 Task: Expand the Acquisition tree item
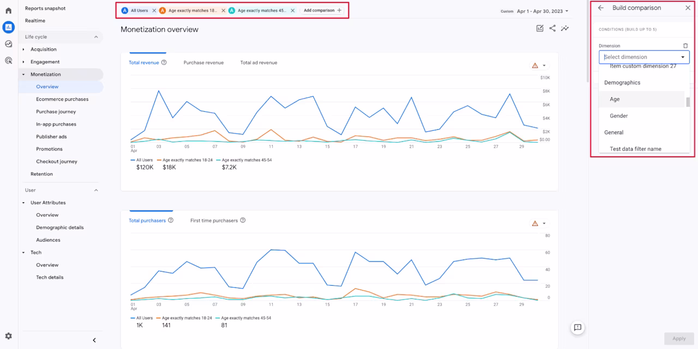(x=23, y=50)
